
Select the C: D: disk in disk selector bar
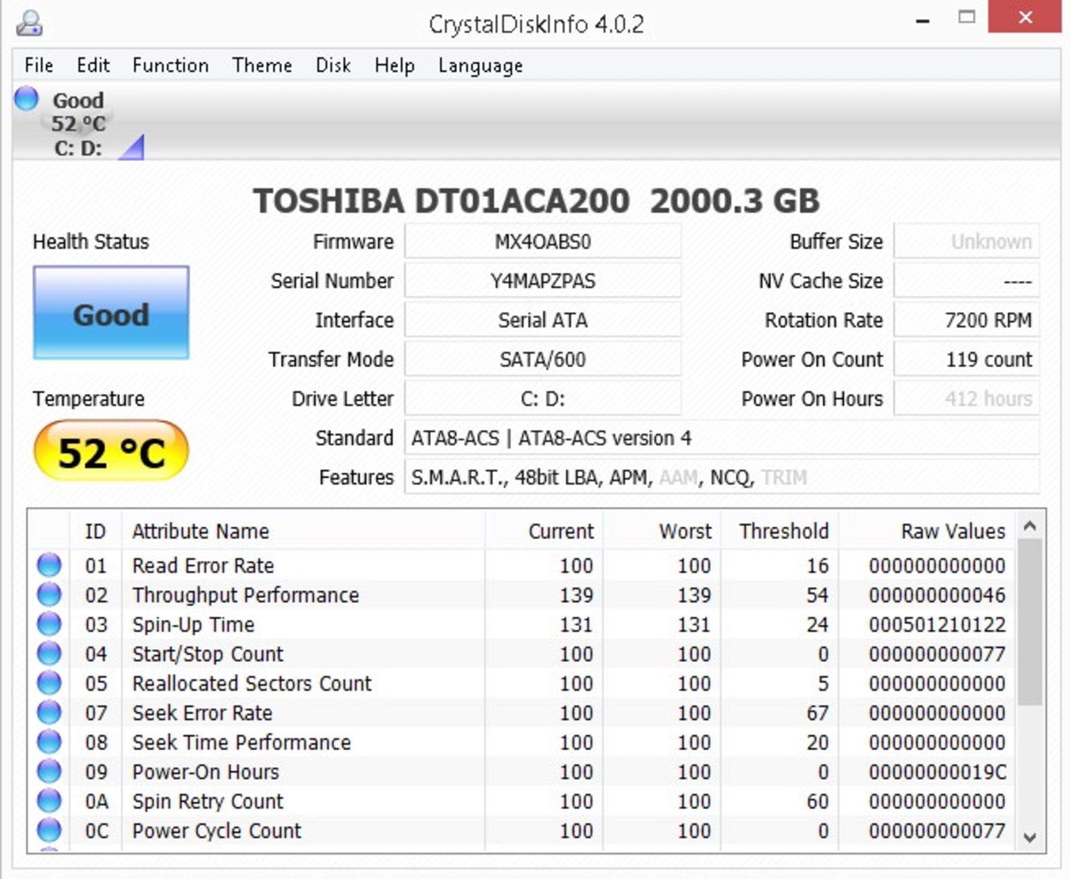click(78, 124)
